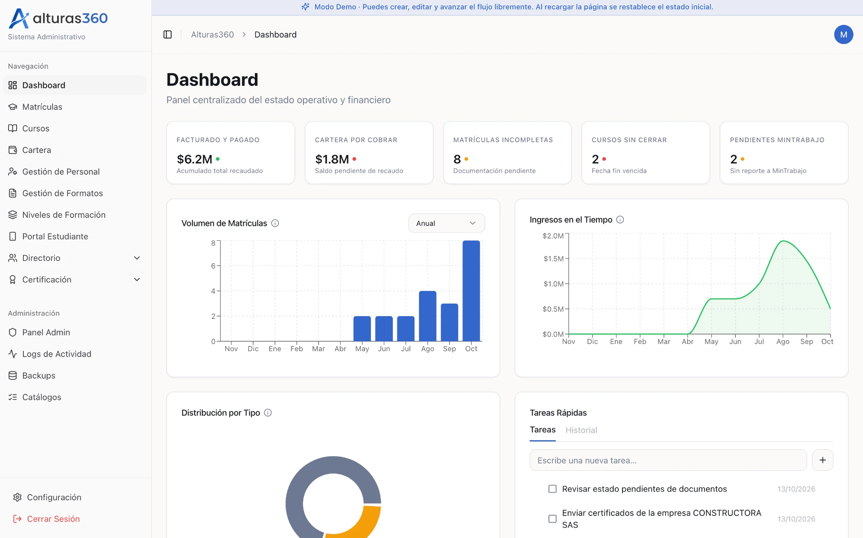This screenshot has width=863, height=538.
Task: Open the Matrículas Incompletas card
Action: (x=507, y=153)
